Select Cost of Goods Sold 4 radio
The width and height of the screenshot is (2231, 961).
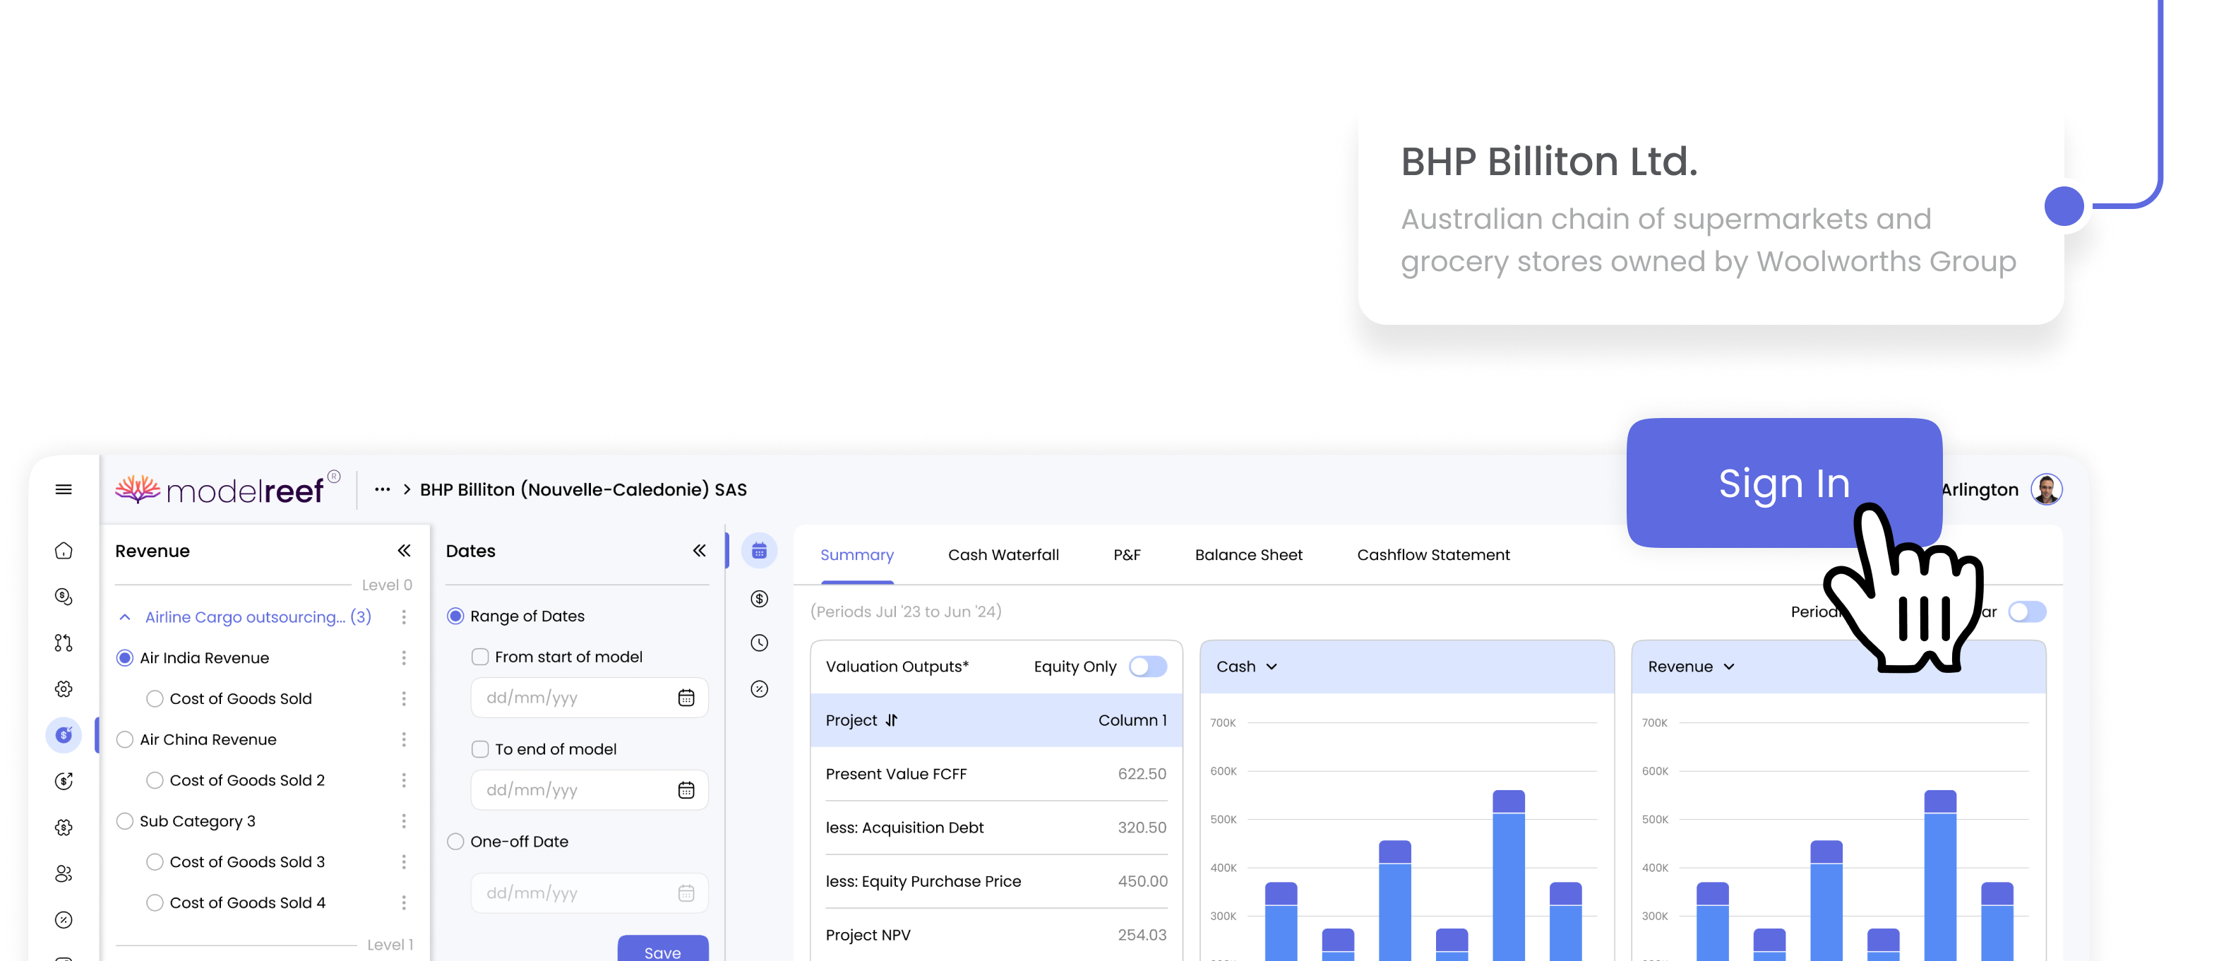155,903
